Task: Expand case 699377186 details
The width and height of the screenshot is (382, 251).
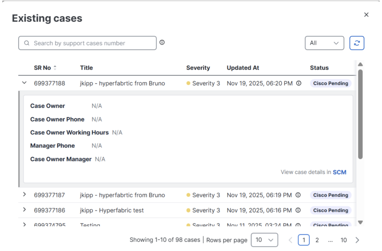Action: point(24,210)
